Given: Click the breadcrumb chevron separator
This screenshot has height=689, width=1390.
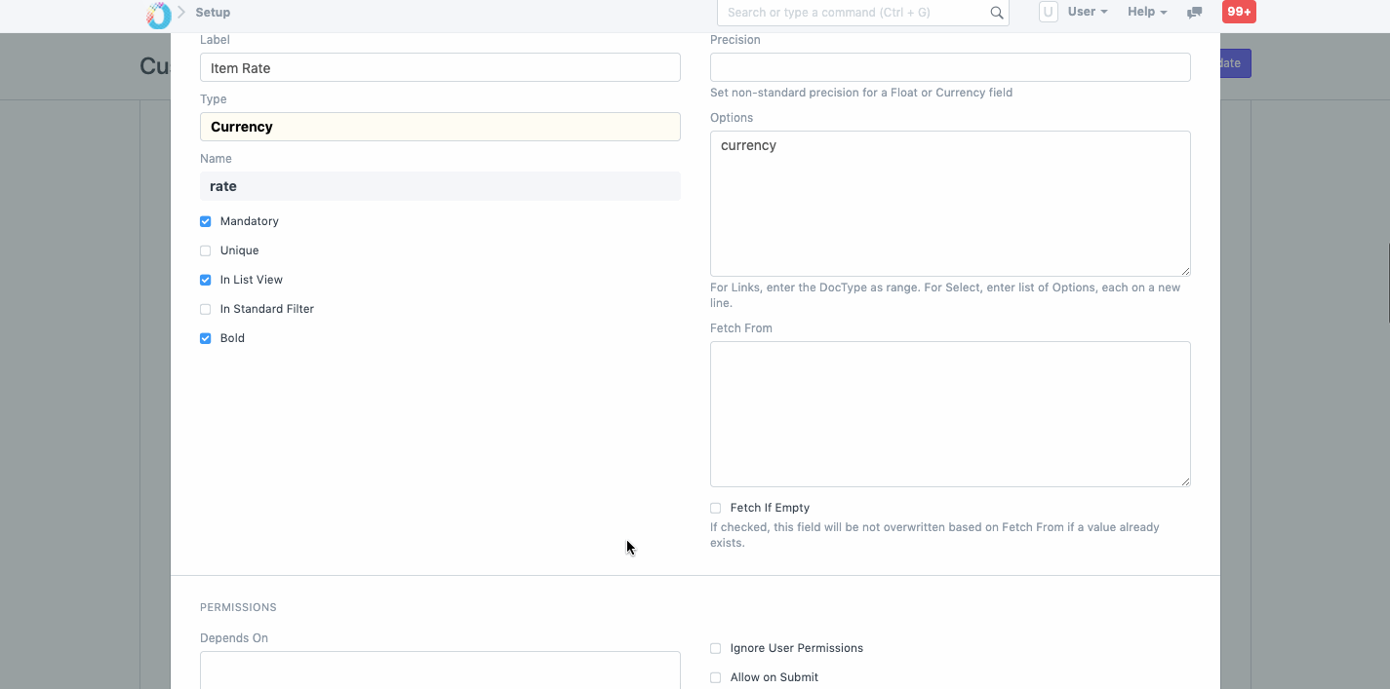Looking at the screenshot, I should (181, 13).
